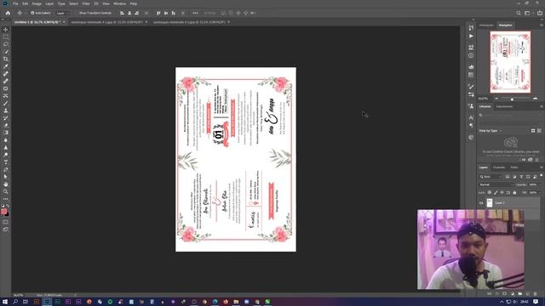Click the Navigator zoom-in mountain icon

536,99
